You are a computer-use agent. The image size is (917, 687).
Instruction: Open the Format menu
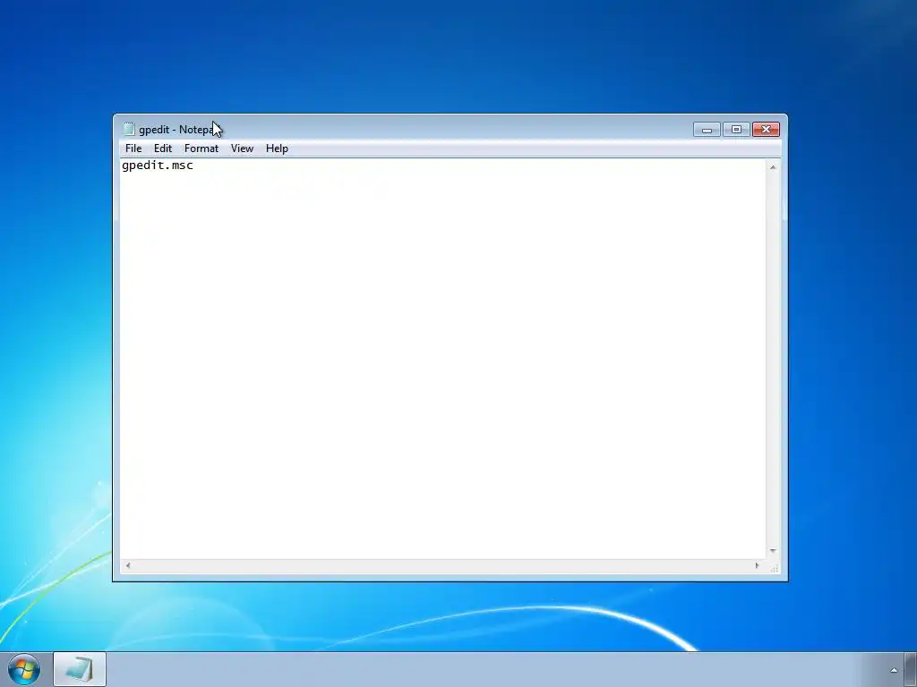(x=201, y=148)
